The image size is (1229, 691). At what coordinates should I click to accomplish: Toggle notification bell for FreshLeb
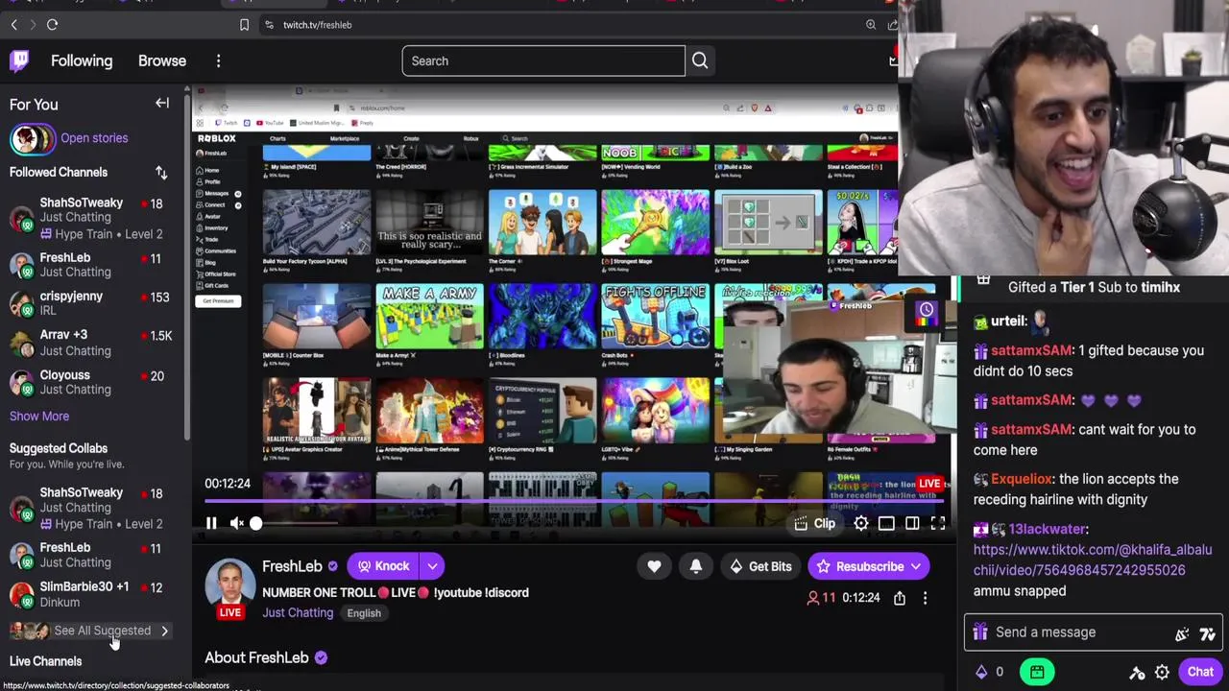(x=696, y=566)
